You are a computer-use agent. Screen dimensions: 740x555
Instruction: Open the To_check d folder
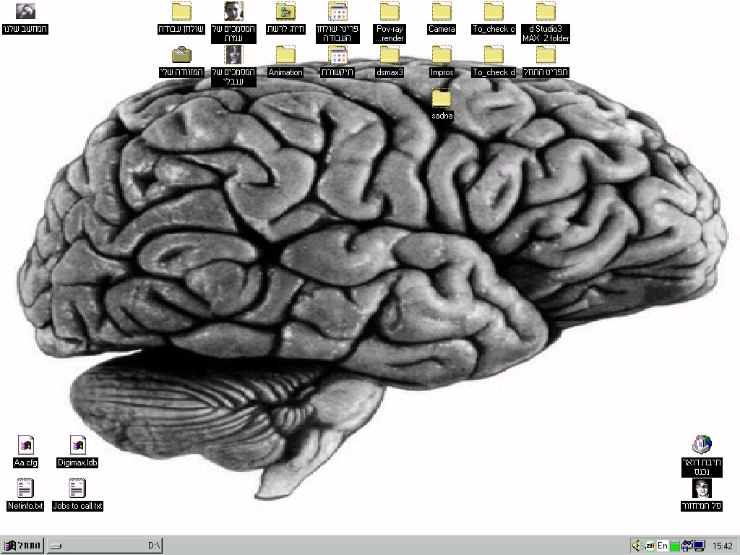coord(494,56)
